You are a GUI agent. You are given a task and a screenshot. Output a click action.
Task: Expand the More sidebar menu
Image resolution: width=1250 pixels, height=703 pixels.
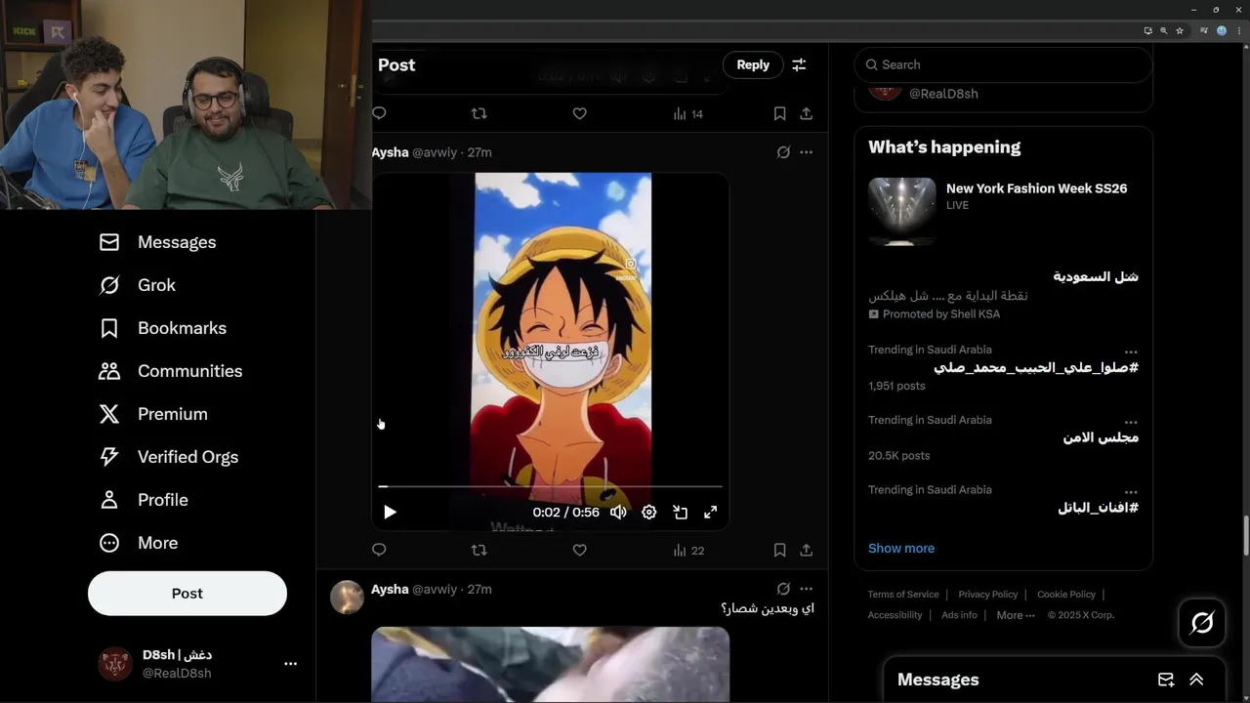[138, 543]
